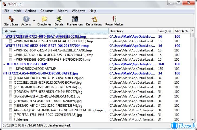This screenshot has height=130, width=197.
Task: Mark checkbox for Folder.jpg
Action: [x=10, y=119]
